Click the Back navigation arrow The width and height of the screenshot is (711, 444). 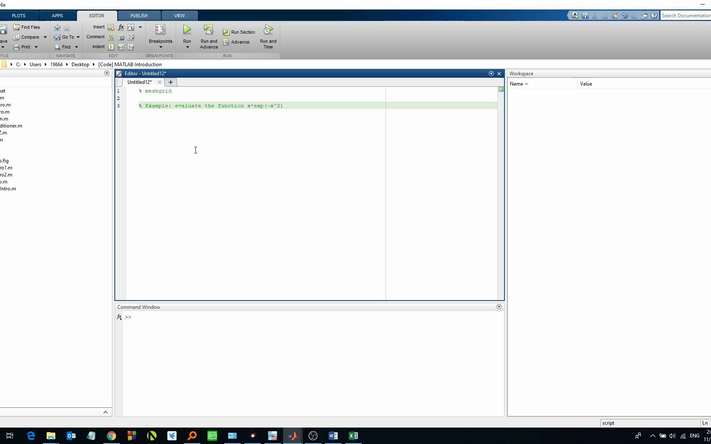(57, 28)
